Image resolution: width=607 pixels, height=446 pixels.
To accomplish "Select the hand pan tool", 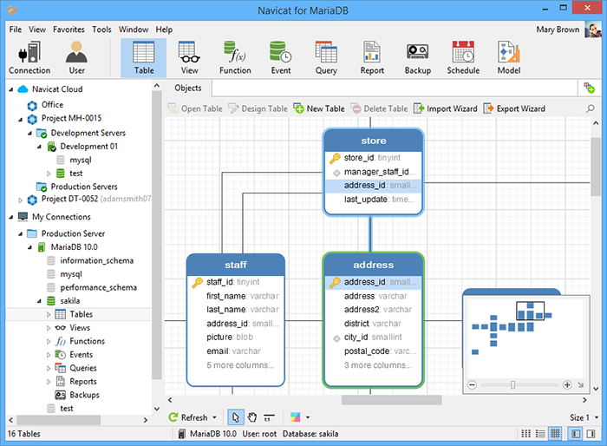I will click(x=252, y=417).
